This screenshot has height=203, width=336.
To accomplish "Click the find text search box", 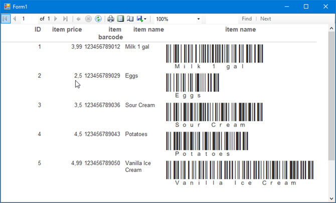I will [x=222, y=19].
